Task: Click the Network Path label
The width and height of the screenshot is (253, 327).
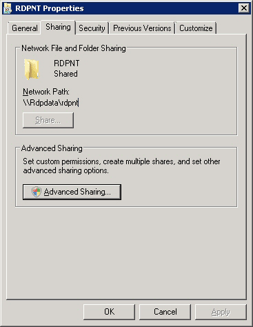Action: tap(46, 92)
